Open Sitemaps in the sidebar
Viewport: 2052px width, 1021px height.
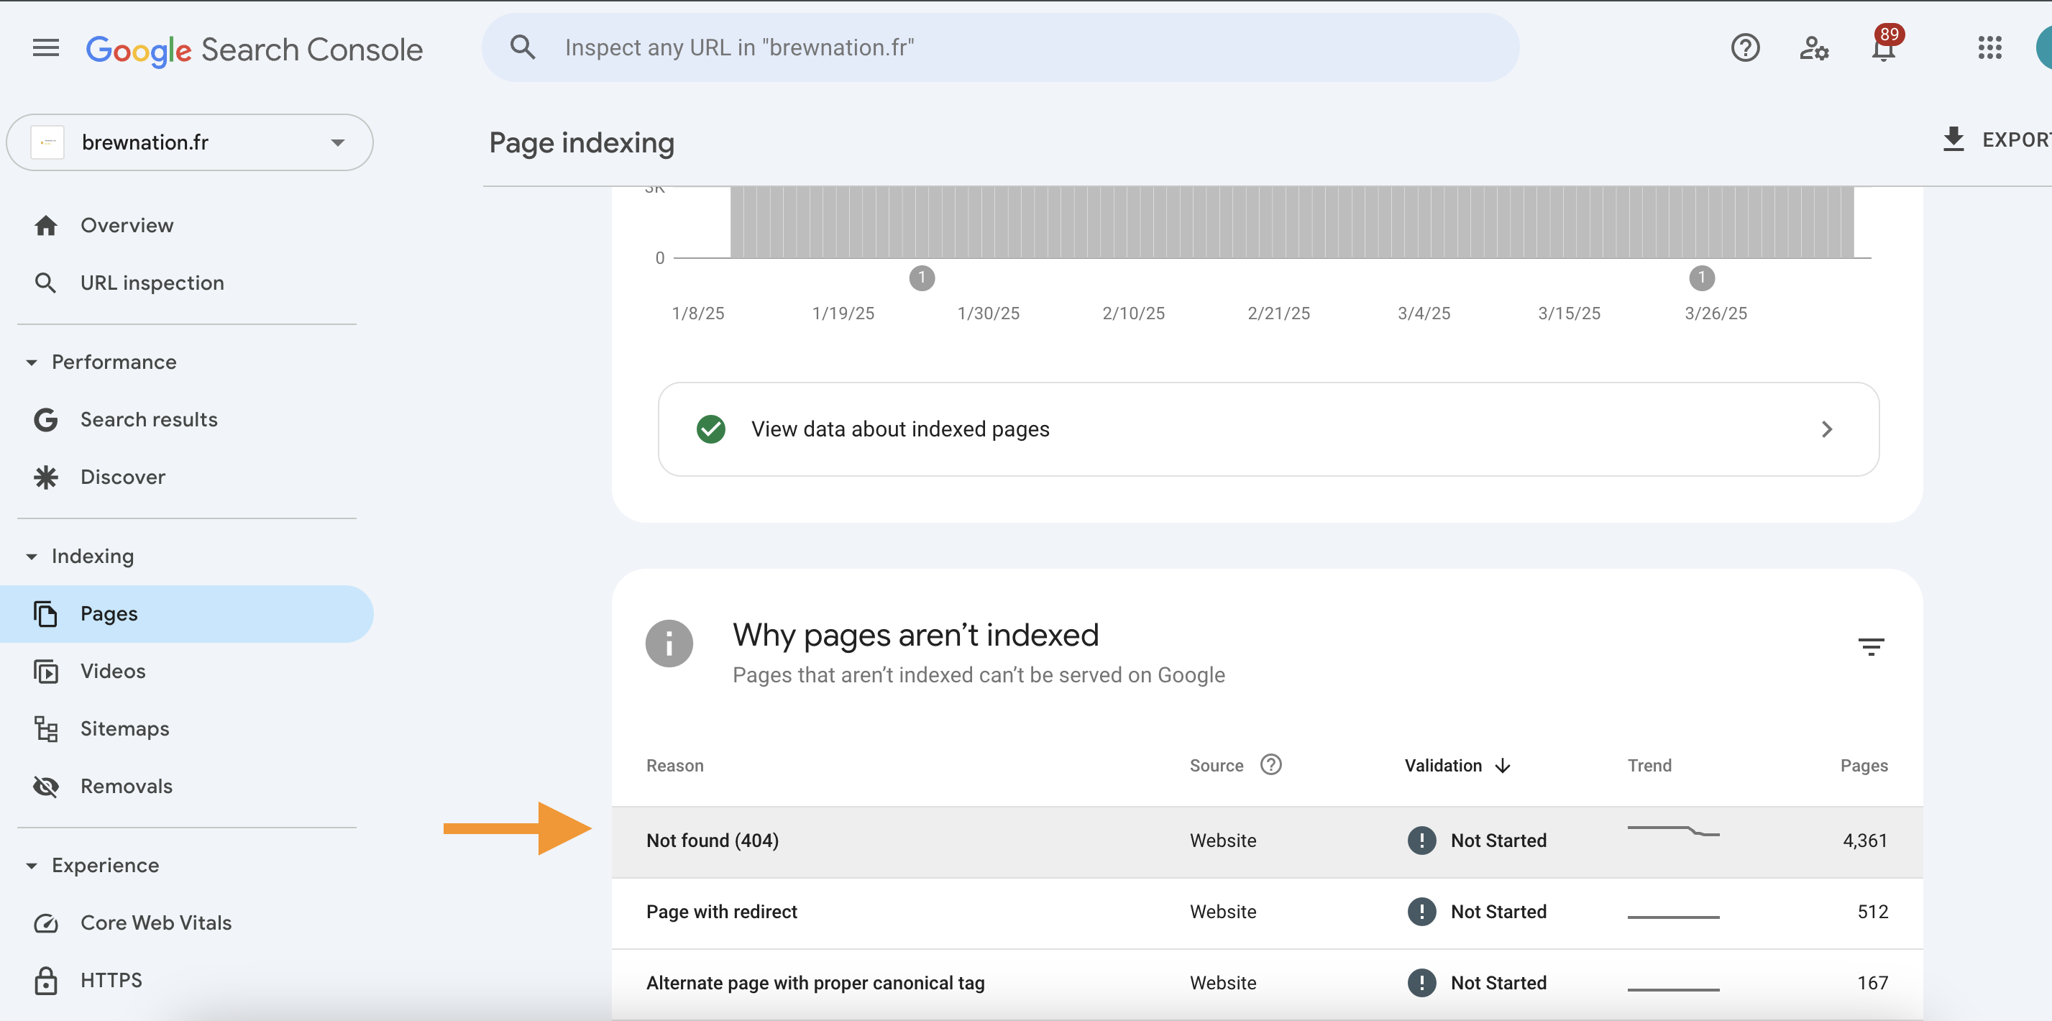[125, 728]
